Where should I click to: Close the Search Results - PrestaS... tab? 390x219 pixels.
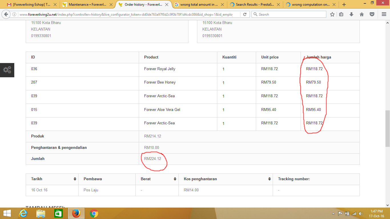(278, 5)
